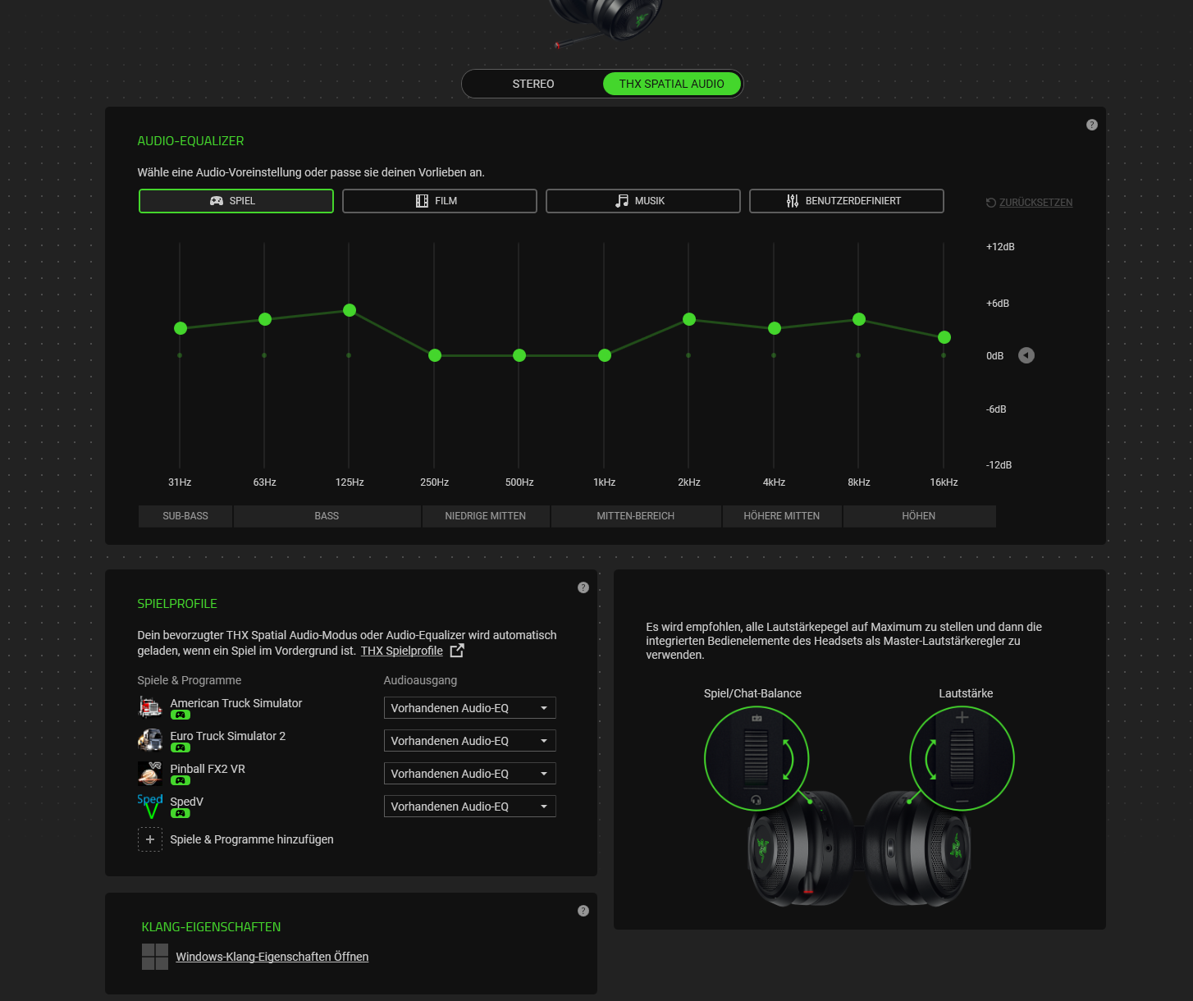This screenshot has height=1001, width=1193.
Task: Switch to Stereo mode
Action: [533, 84]
